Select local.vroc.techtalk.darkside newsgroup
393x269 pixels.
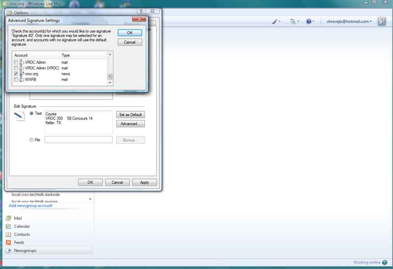(35, 194)
